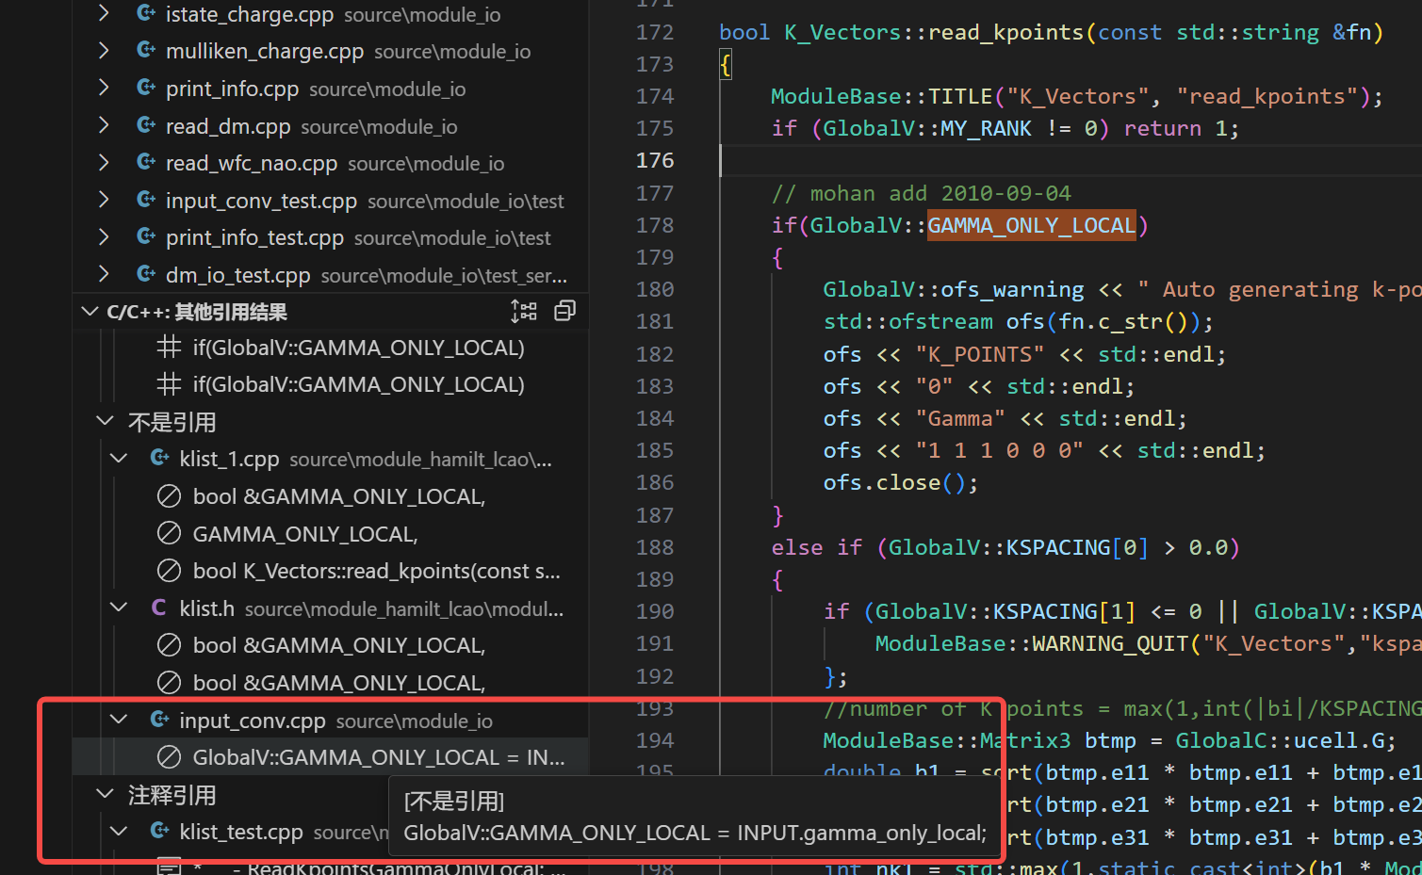Screen dimensions: 1422x875
Task: Collapse the 不是引用 group
Action: pos(105,422)
